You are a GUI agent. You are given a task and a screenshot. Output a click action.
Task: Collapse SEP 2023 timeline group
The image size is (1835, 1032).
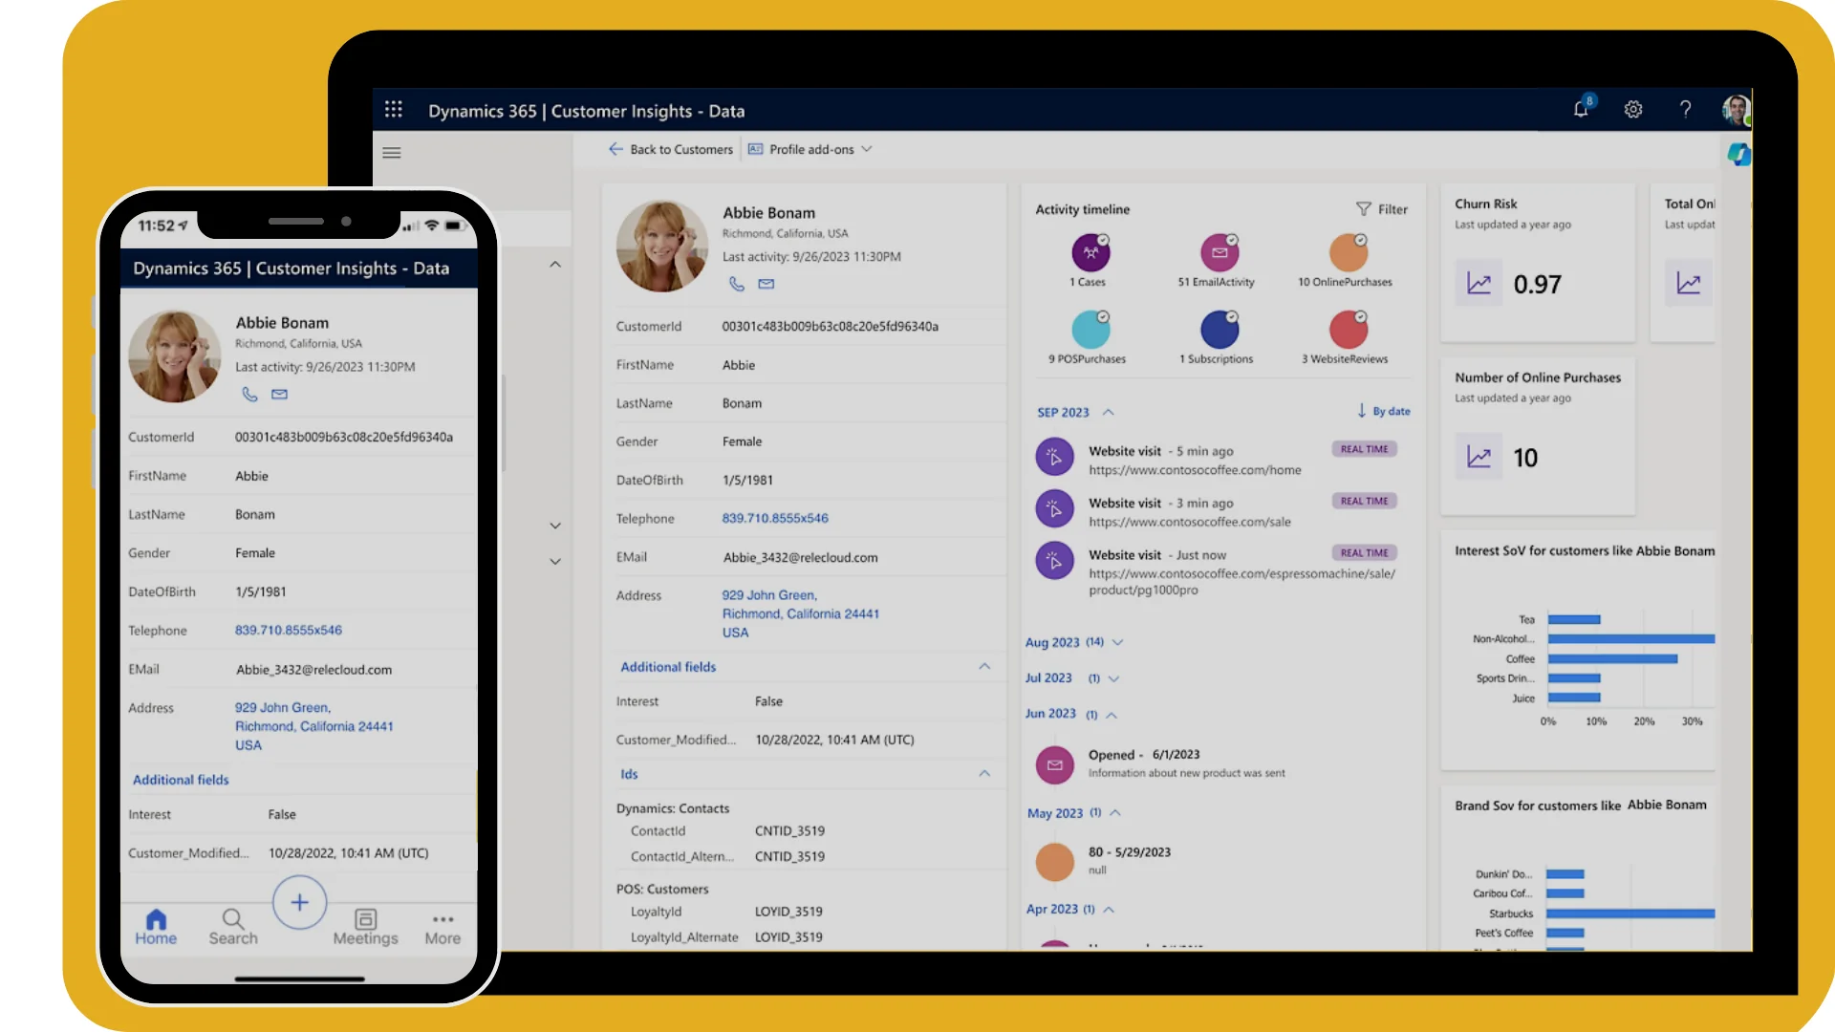click(x=1109, y=412)
